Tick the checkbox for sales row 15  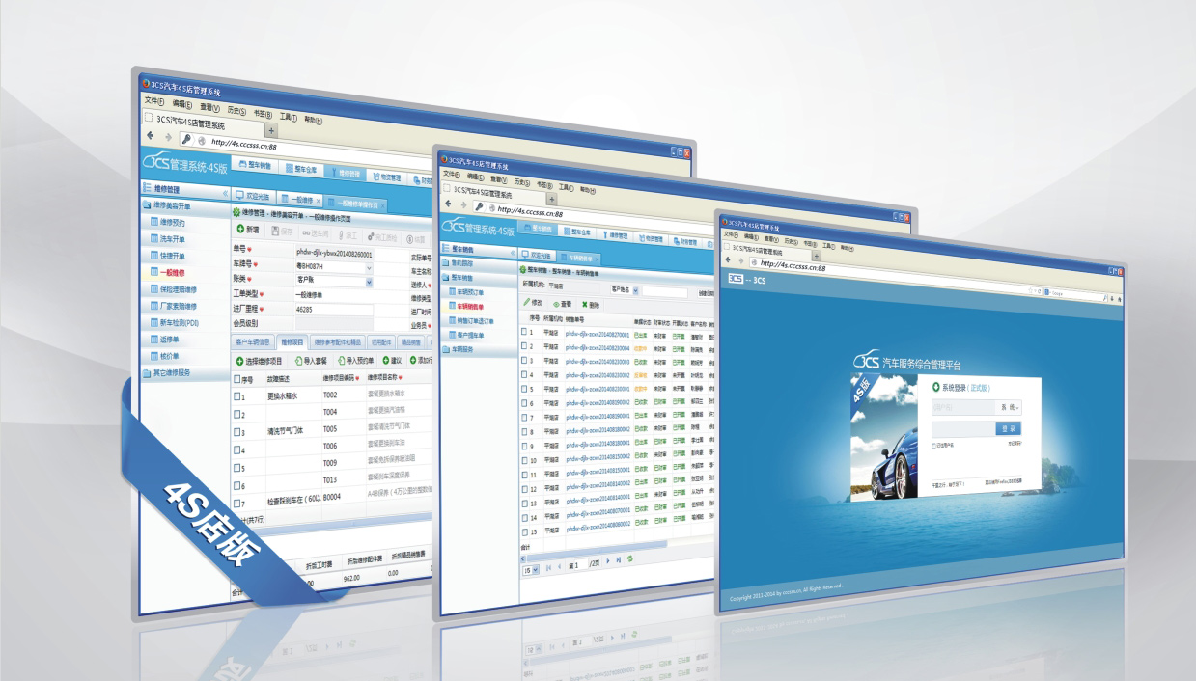click(525, 531)
